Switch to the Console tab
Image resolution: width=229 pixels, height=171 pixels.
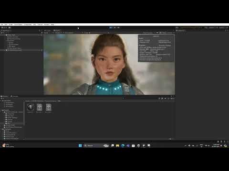coord(14,96)
